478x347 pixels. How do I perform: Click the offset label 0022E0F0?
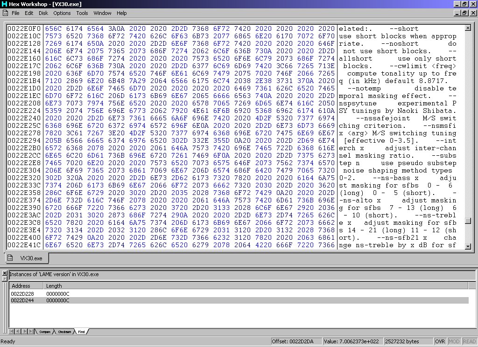[24, 28]
